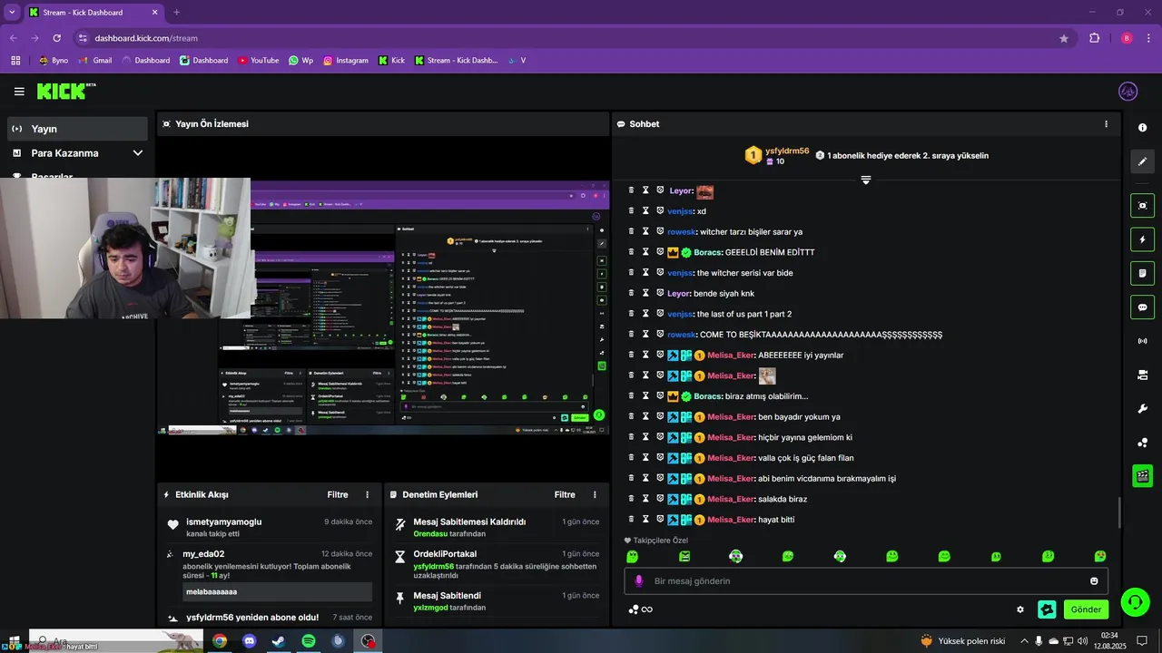Viewport: 1162px width, 653px height.
Task: Ban rowesk via 'witcher tarzı' message shield
Action: click(x=660, y=231)
